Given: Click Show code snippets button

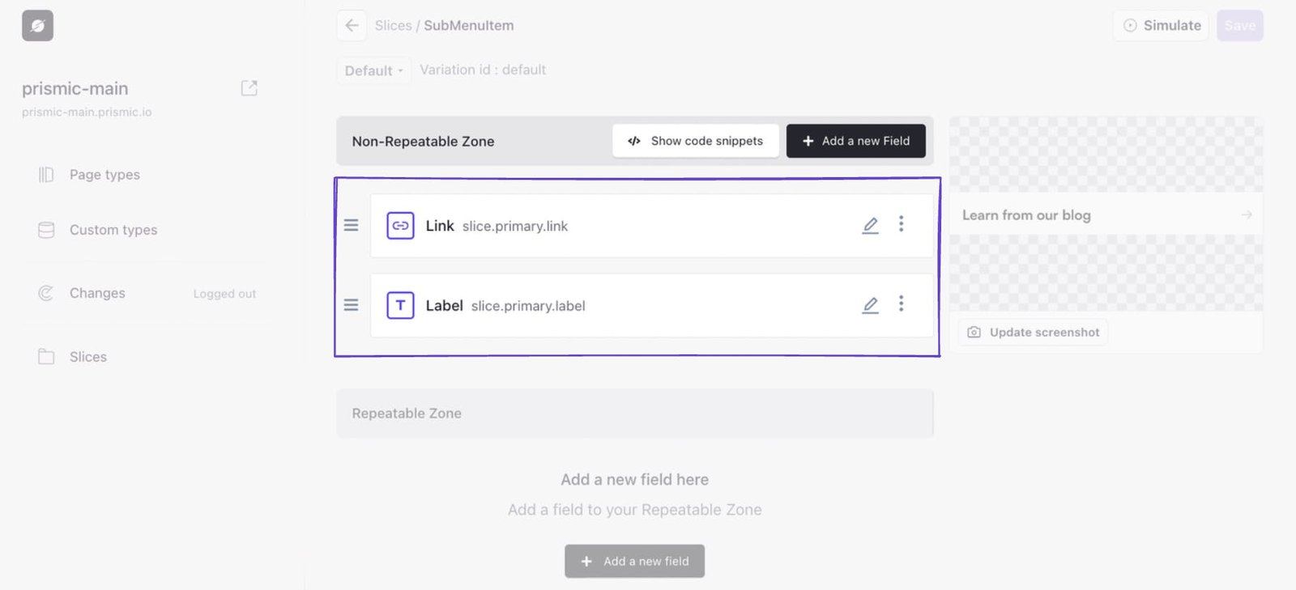Looking at the screenshot, I should [x=696, y=141].
